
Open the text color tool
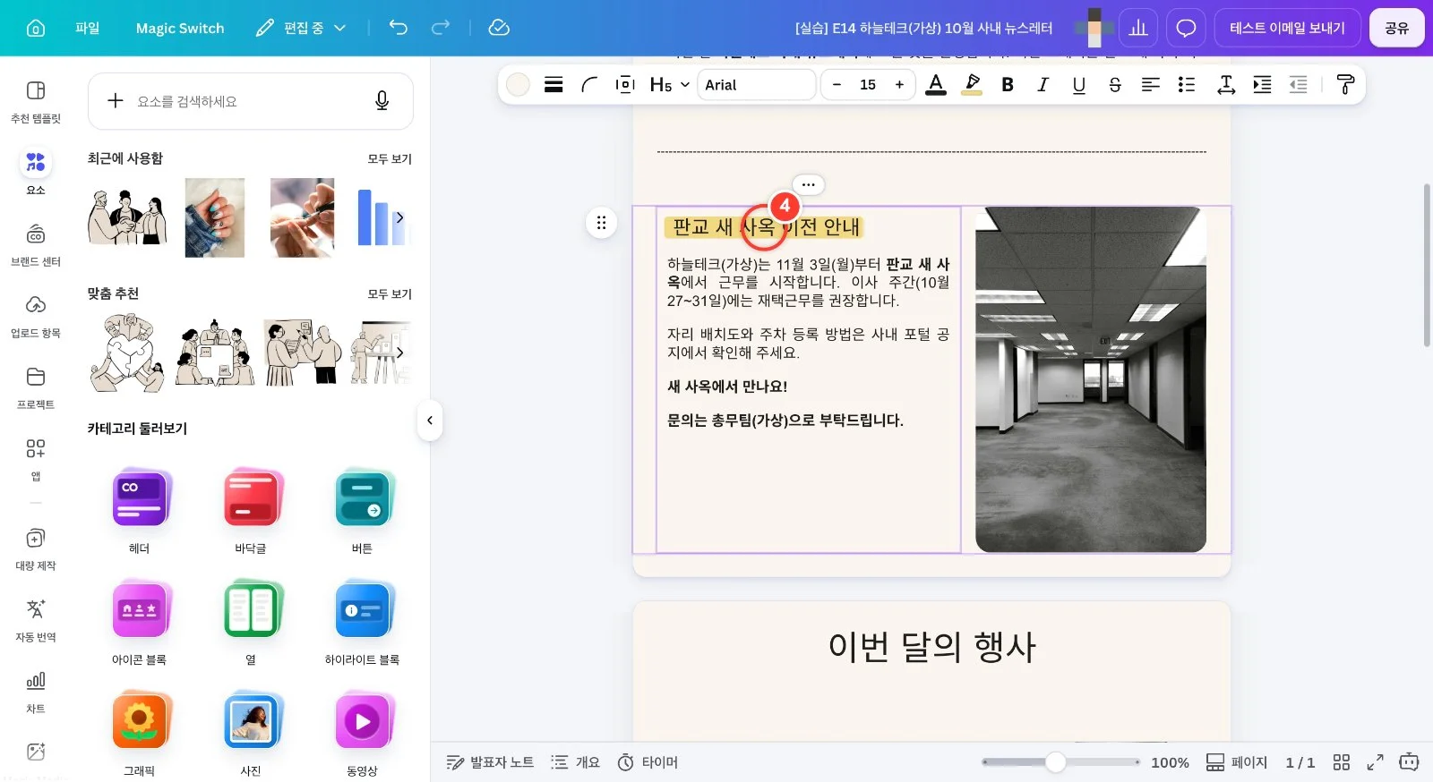pyautogui.click(x=936, y=84)
